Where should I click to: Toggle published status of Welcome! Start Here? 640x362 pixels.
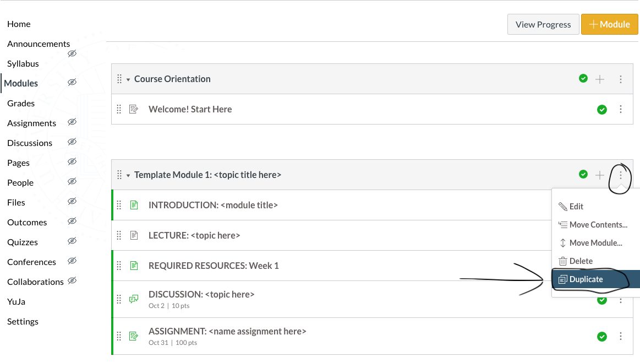[602, 110]
